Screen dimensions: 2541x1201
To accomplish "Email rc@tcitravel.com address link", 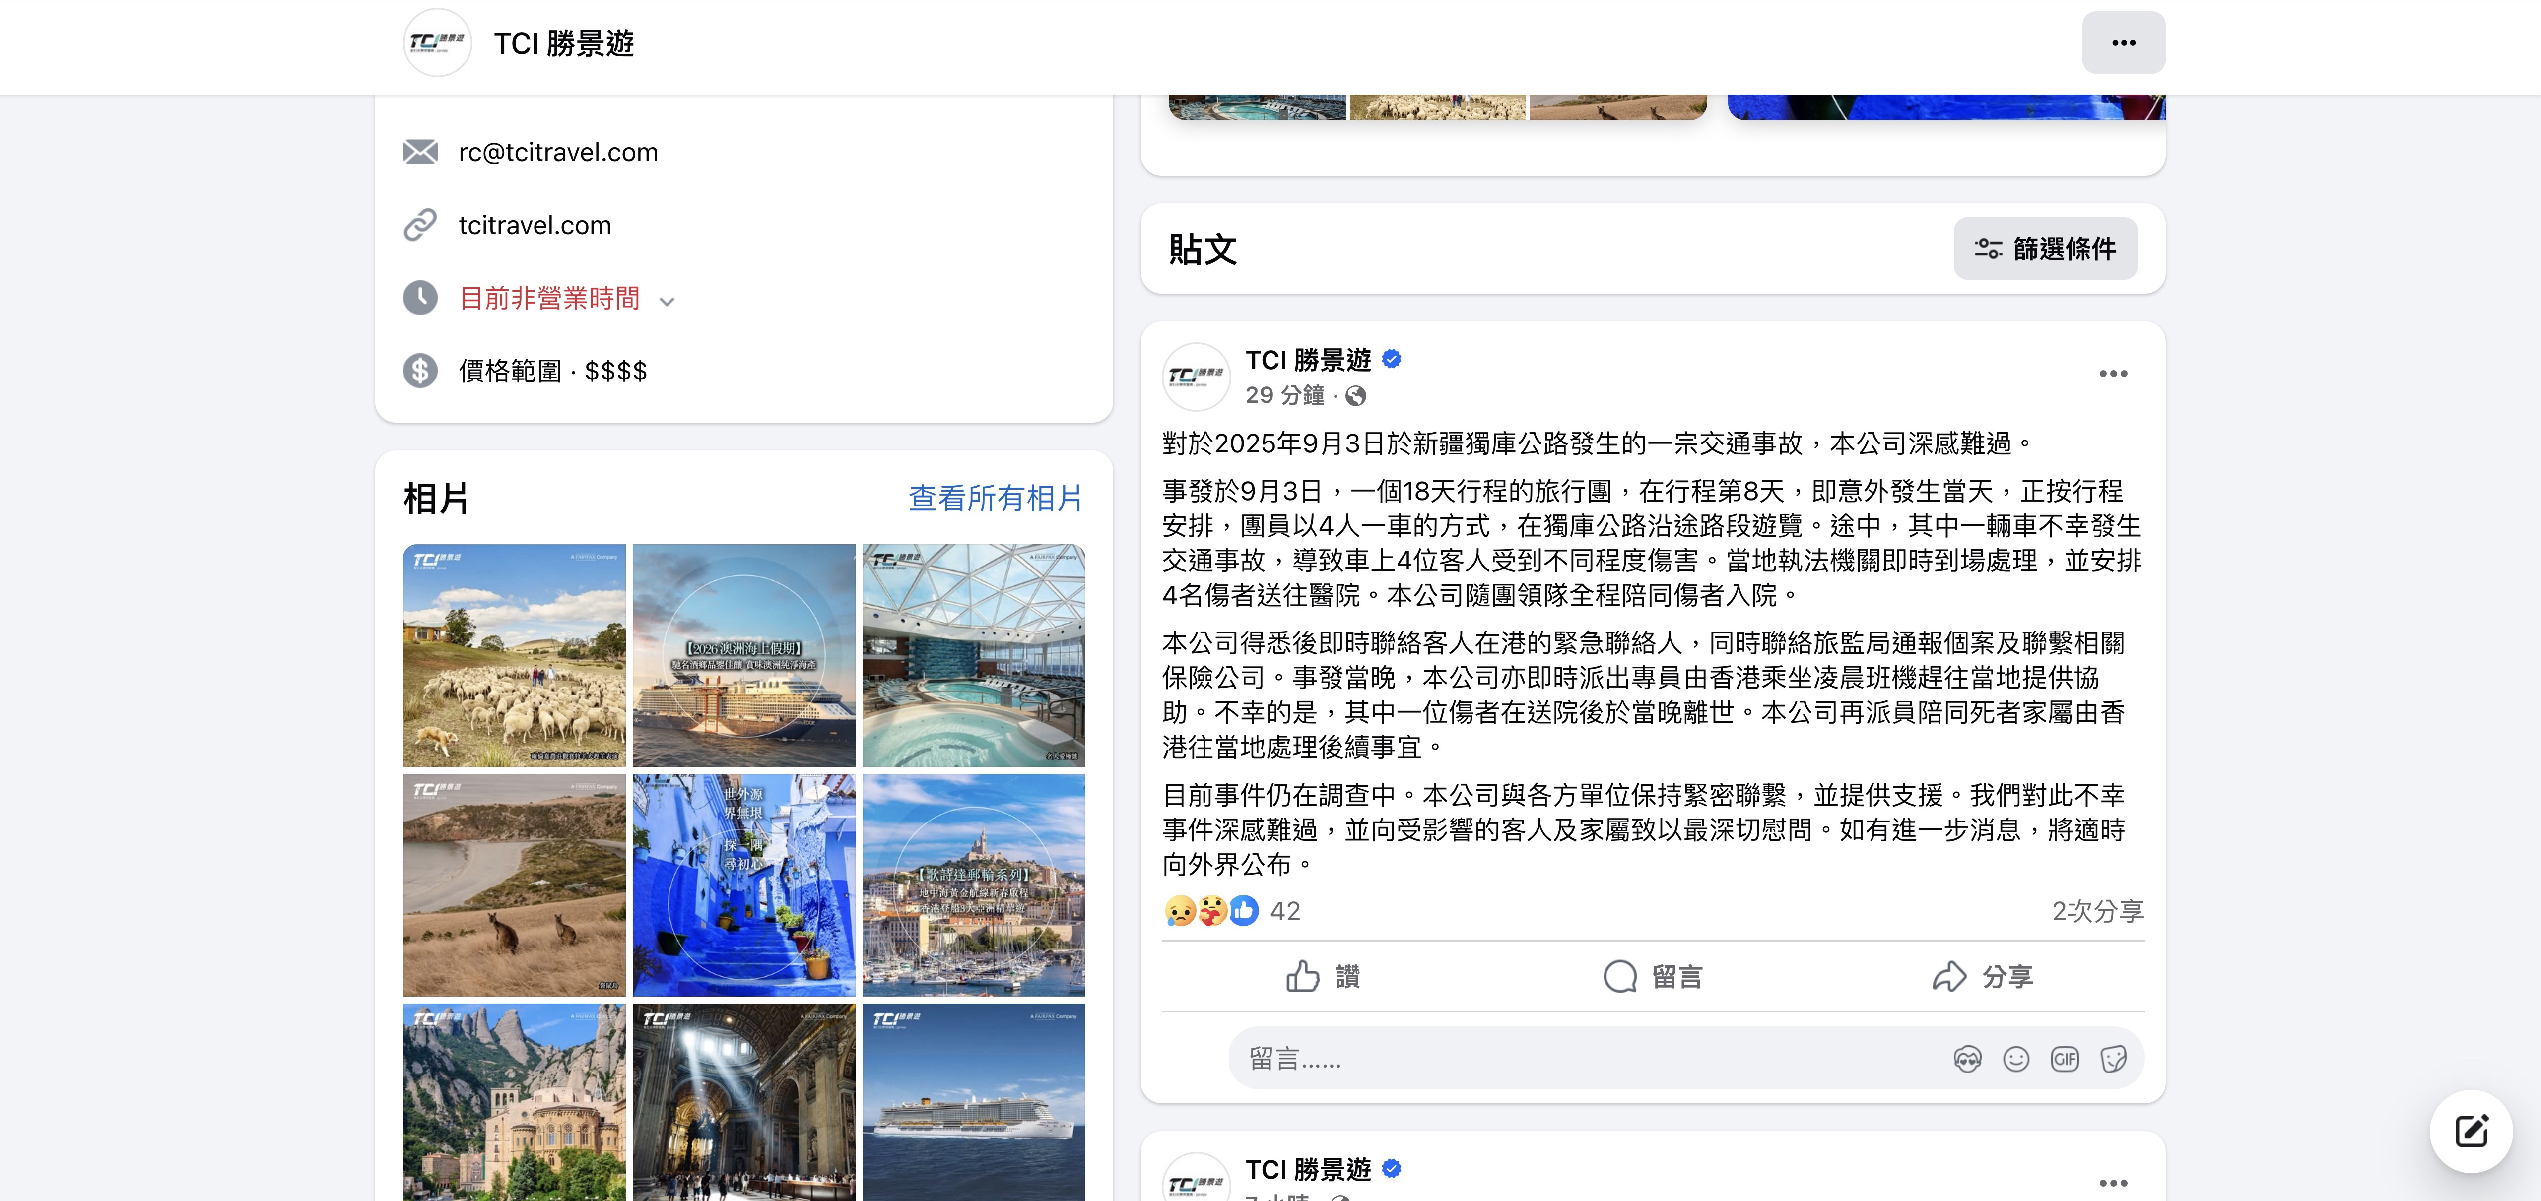I will tap(557, 152).
